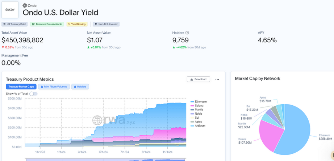Click the holders count 9,759
Image resolution: width=334 pixels, height=161 pixels.
tap(180, 40)
